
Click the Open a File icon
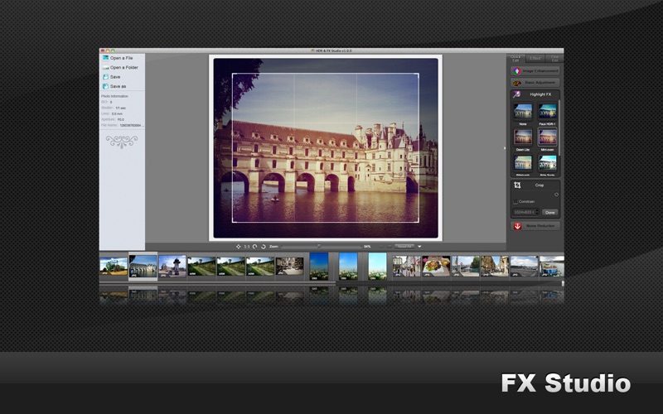105,58
